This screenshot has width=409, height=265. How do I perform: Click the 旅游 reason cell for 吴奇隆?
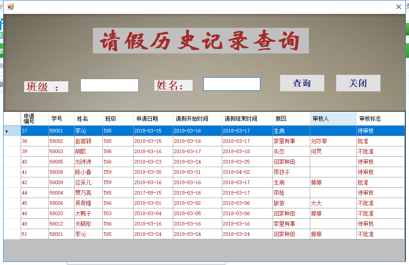tap(290, 203)
